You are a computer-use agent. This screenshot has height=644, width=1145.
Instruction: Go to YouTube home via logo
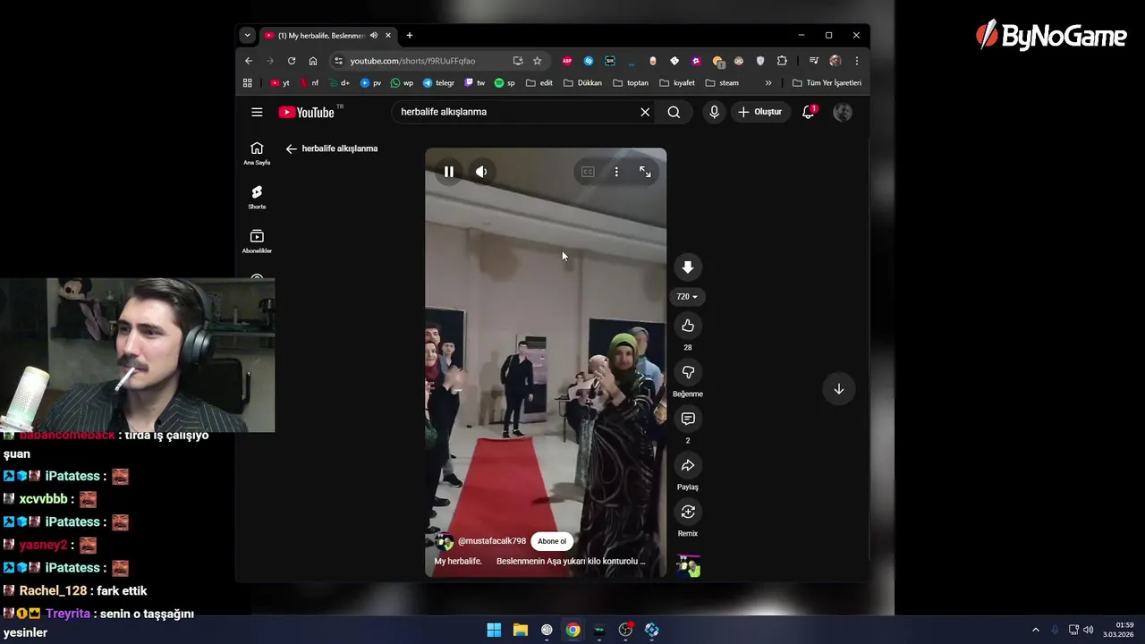(307, 112)
